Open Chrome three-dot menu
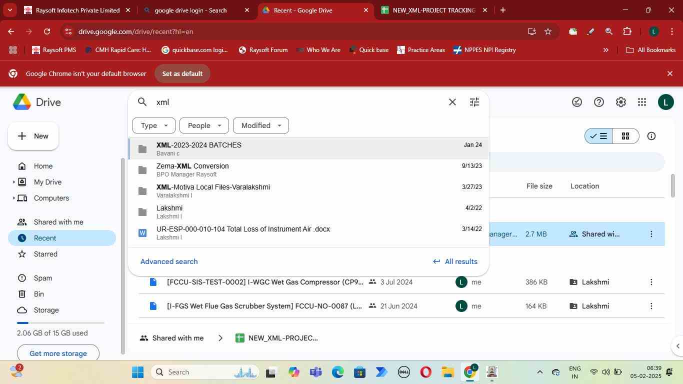Screen dimensions: 683x384 point(671,31)
